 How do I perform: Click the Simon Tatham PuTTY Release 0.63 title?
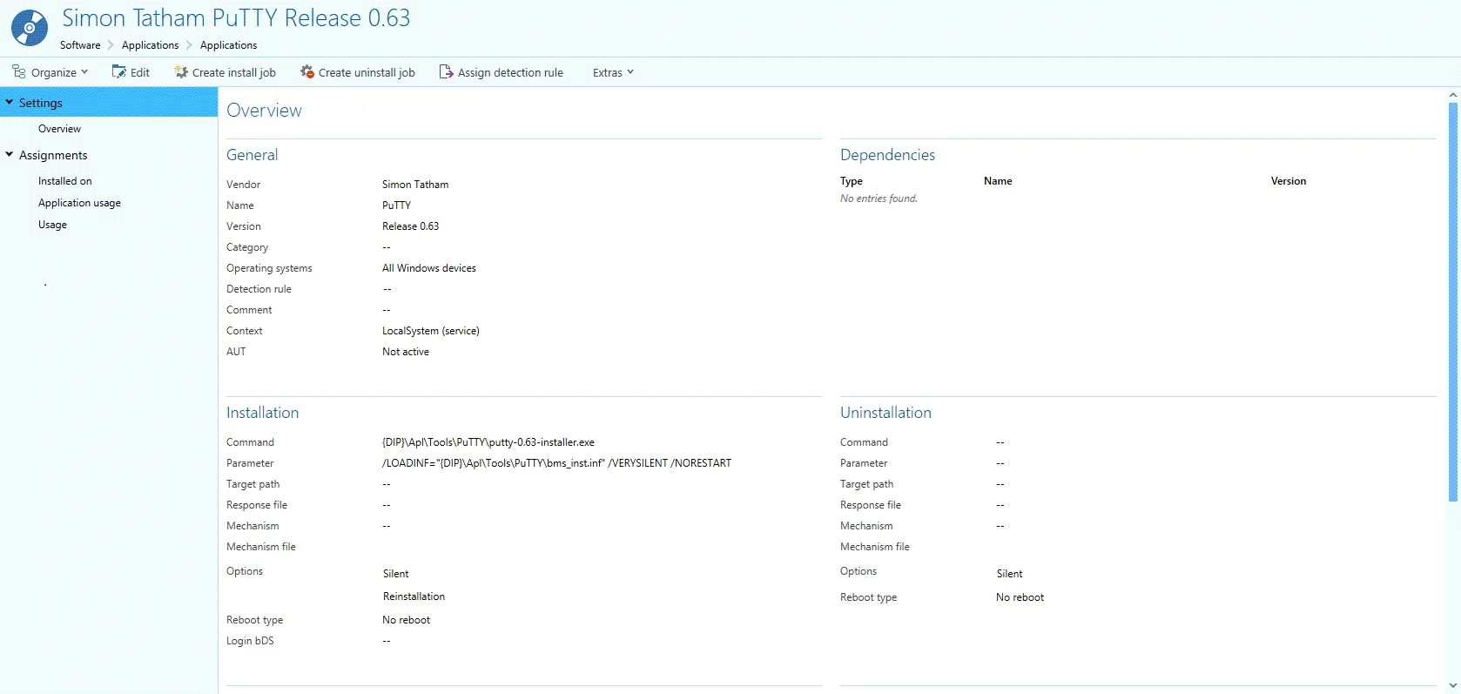(236, 18)
